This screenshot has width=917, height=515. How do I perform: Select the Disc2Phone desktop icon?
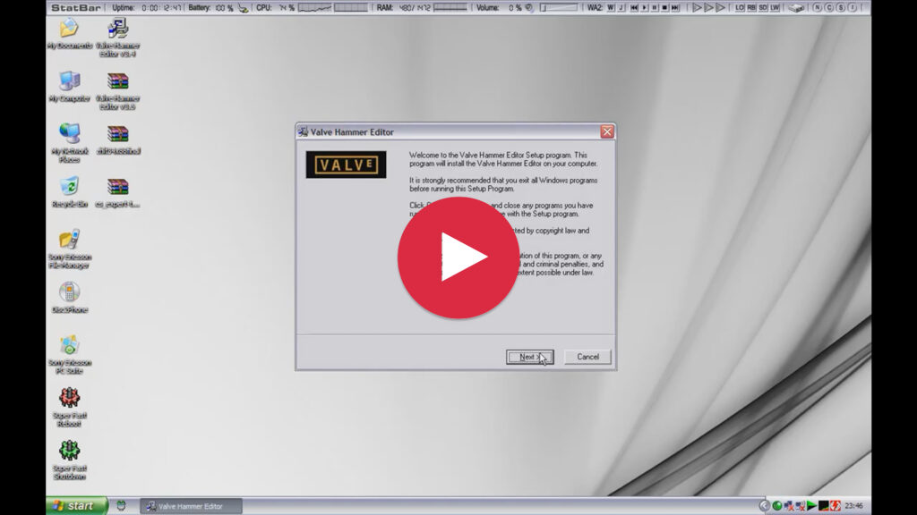click(69, 298)
